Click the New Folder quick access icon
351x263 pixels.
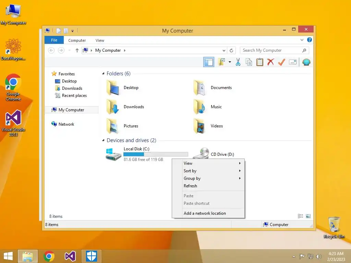[x=66, y=30]
